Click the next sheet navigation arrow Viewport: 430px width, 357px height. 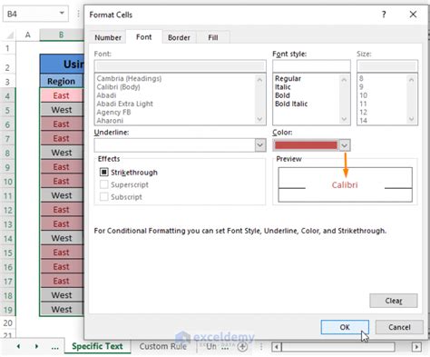(36, 346)
